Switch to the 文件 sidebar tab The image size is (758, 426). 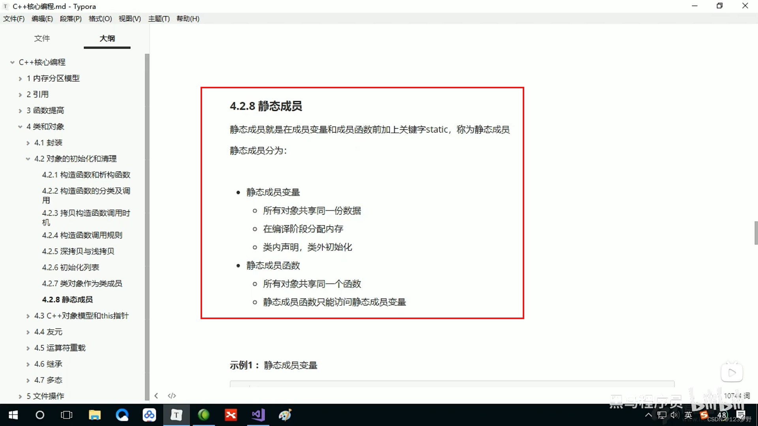coord(42,38)
